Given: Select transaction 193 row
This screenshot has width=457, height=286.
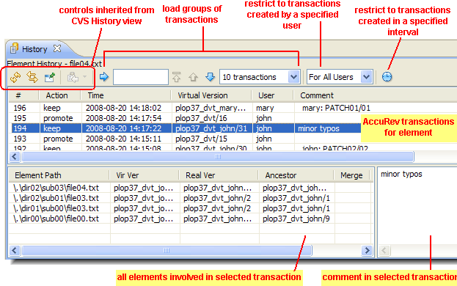Looking at the screenshot, I should (x=233, y=139).
